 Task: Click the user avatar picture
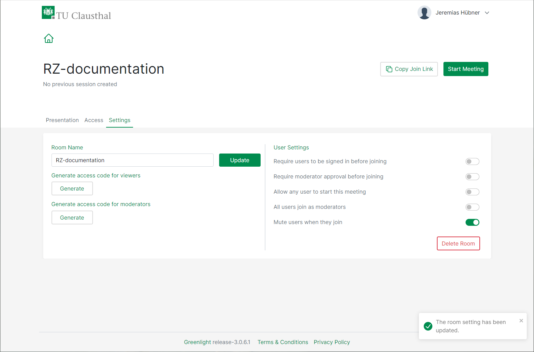click(424, 13)
